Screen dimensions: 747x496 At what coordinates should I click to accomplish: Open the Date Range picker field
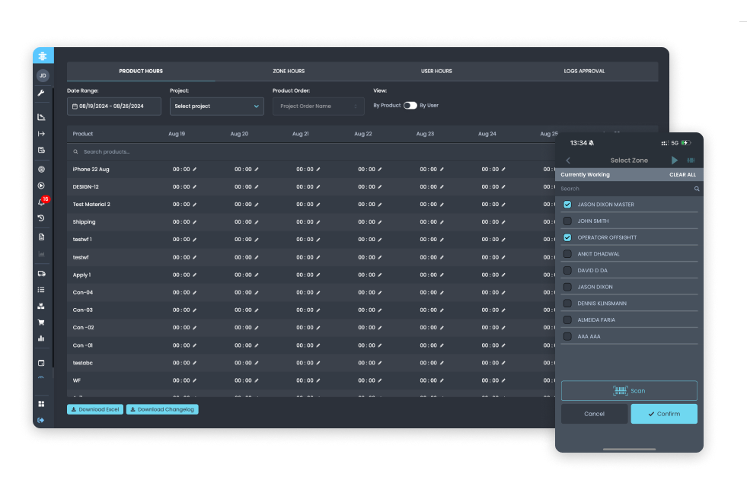114,107
